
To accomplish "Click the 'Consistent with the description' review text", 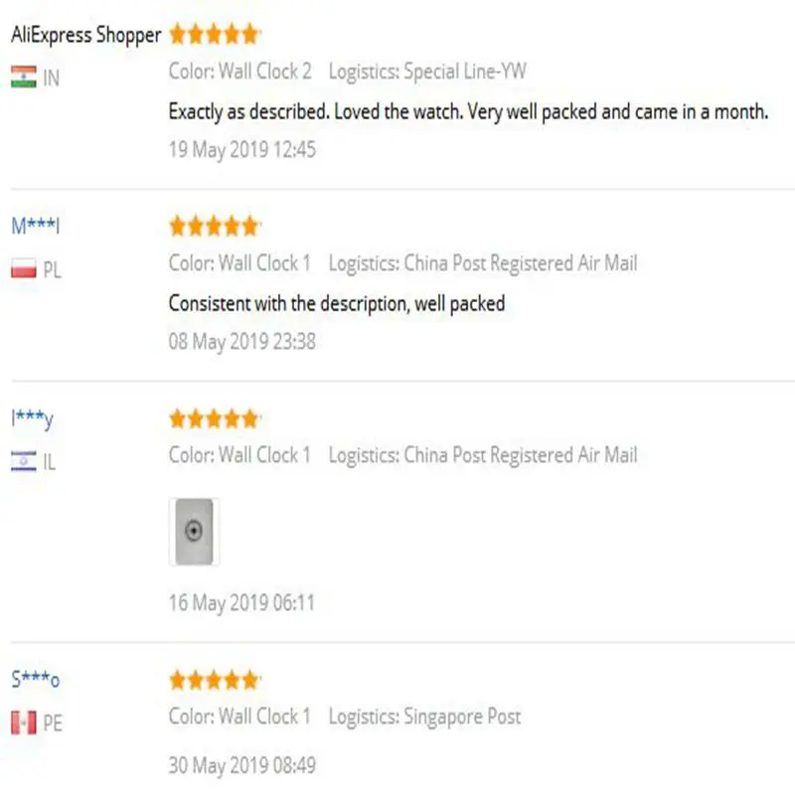I will 337,304.
